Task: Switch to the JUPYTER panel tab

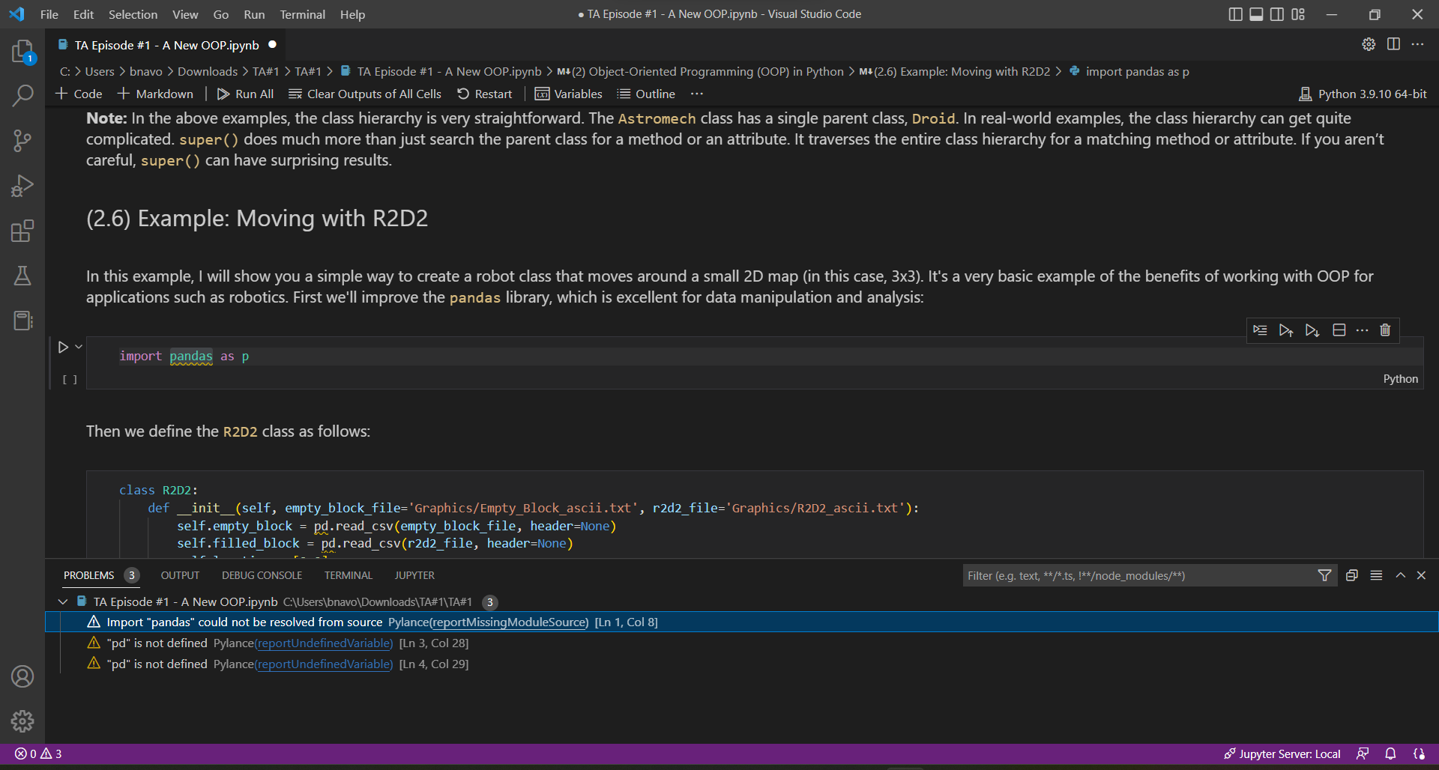Action: pyautogui.click(x=414, y=575)
